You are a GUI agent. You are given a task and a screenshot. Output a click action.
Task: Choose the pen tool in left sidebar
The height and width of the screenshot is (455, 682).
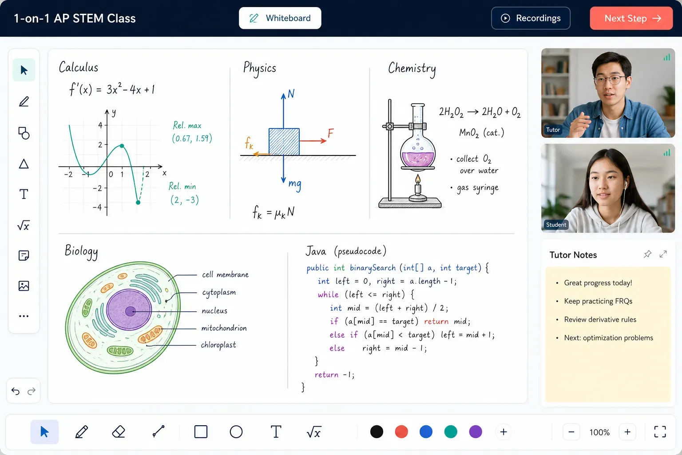click(24, 102)
